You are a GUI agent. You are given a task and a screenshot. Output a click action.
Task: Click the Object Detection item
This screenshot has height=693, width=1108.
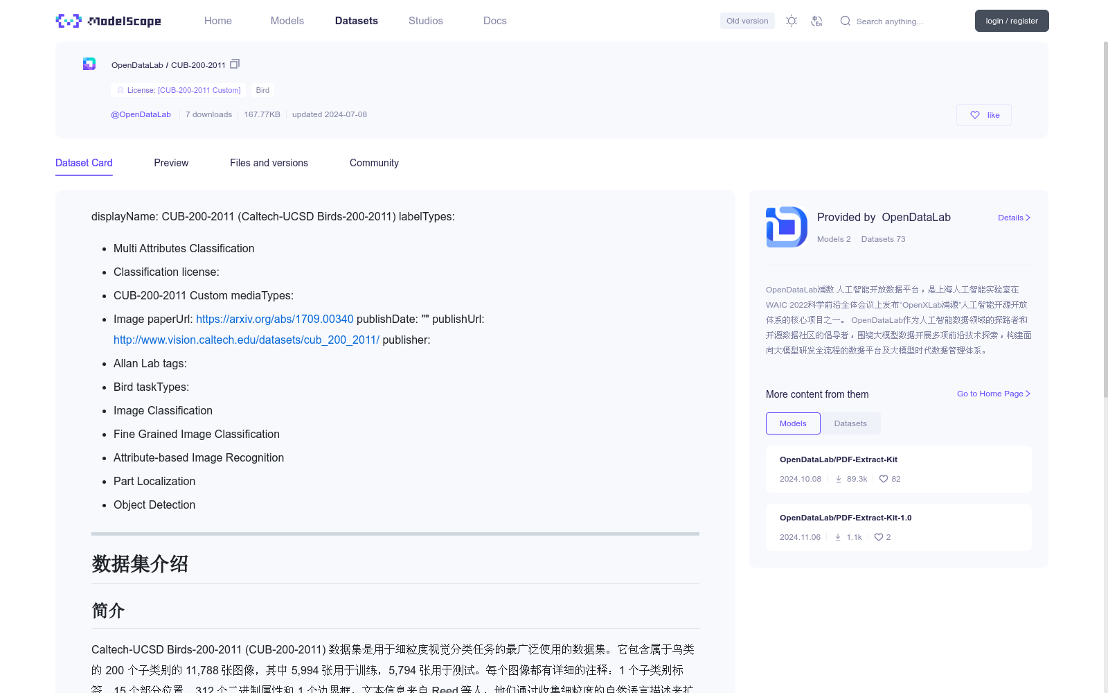[x=154, y=505]
